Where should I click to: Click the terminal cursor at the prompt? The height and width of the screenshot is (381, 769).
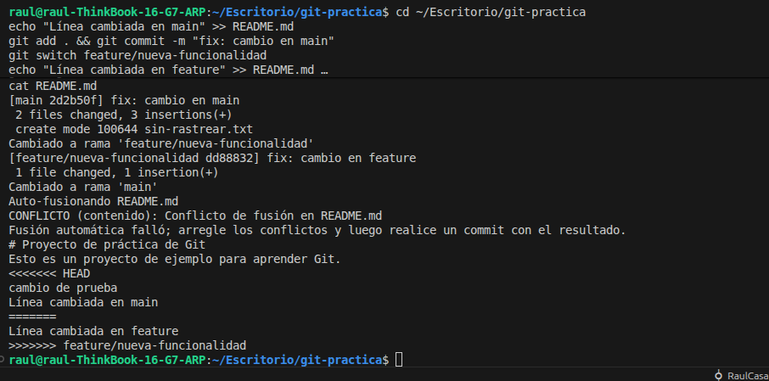click(x=399, y=360)
